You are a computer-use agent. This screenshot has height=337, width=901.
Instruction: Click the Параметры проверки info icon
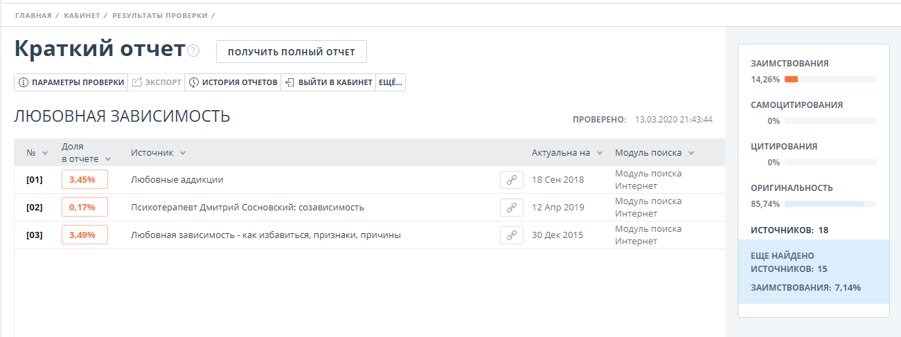24,83
